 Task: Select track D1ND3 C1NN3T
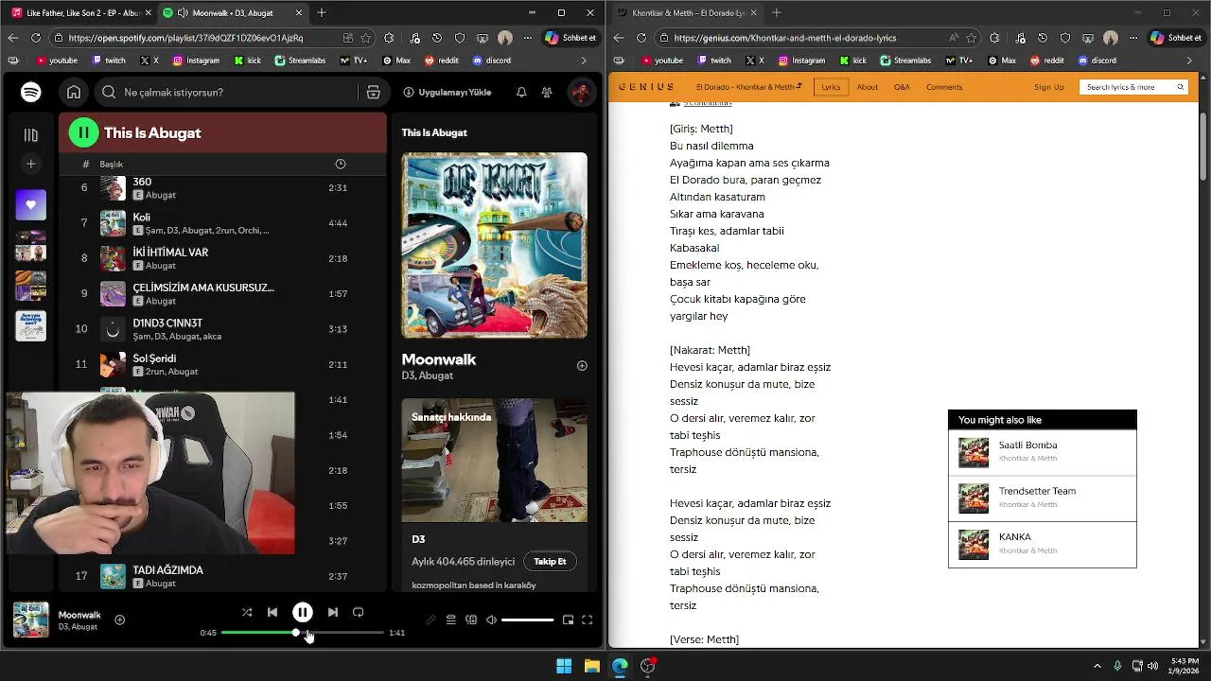(223, 329)
